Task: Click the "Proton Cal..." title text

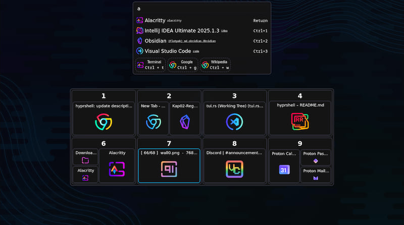Action: [x=284, y=153]
